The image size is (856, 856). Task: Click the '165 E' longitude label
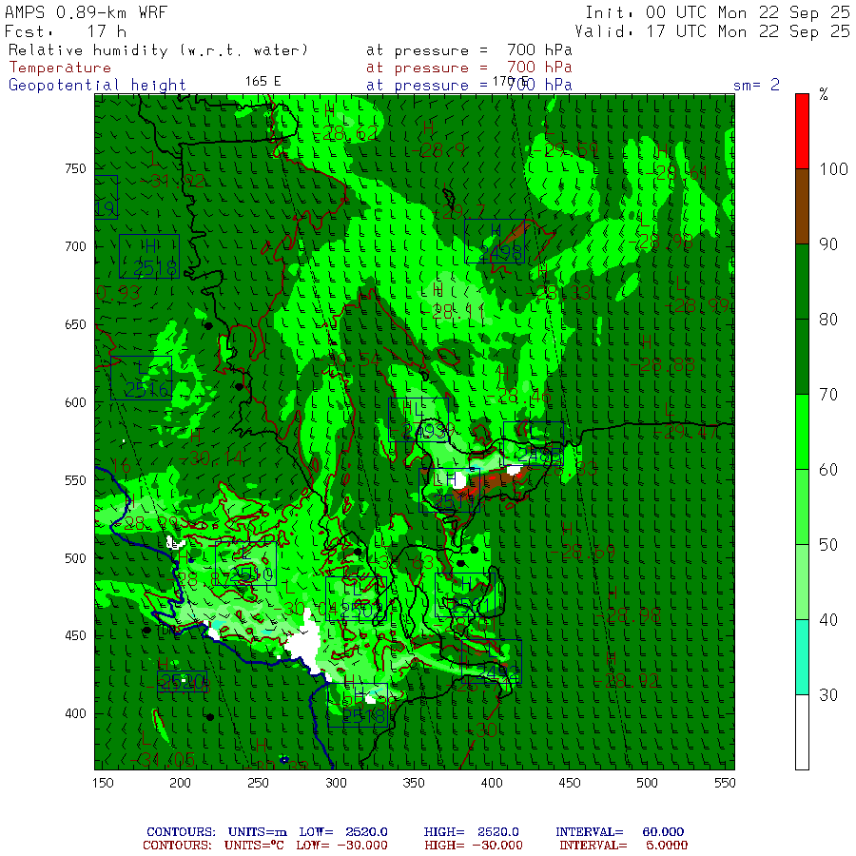click(x=263, y=82)
